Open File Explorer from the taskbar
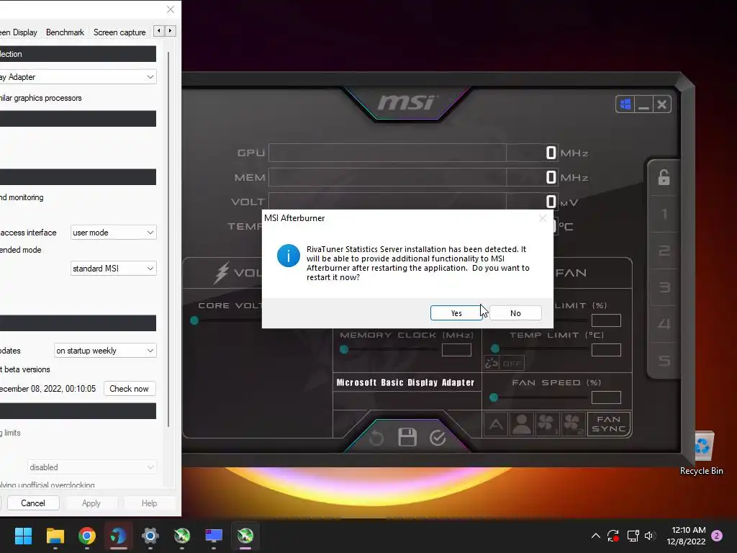This screenshot has height=553, width=737. [55, 536]
